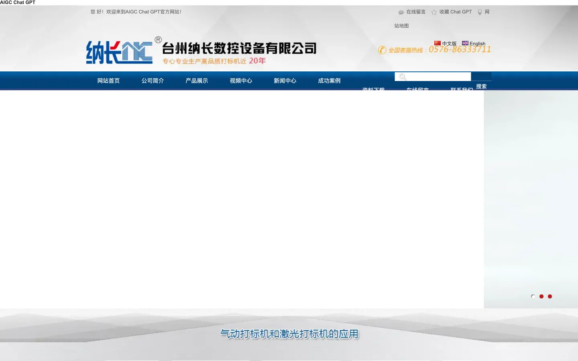Screen dimensions: 578x361
Task: Click the orange phone hotline icon
Action: (382, 50)
